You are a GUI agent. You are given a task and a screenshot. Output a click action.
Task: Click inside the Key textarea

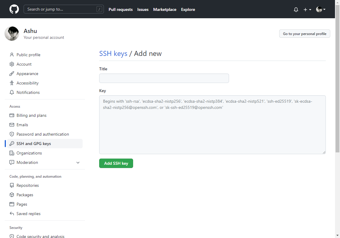pyautogui.click(x=212, y=129)
